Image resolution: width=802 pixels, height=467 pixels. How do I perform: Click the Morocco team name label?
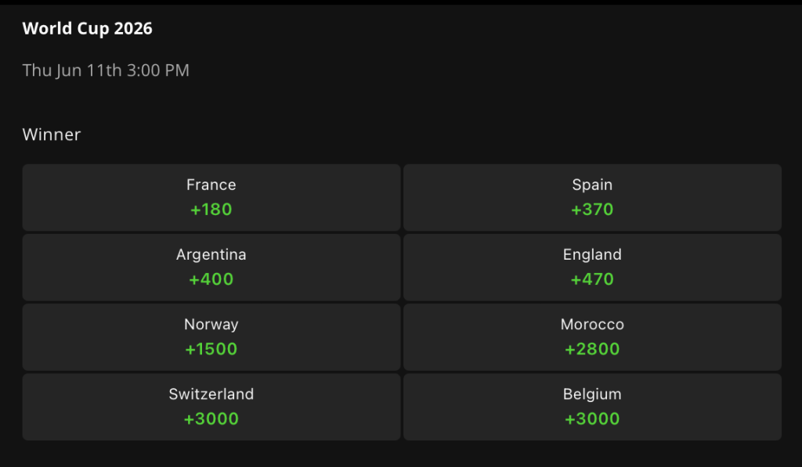pyautogui.click(x=592, y=325)
